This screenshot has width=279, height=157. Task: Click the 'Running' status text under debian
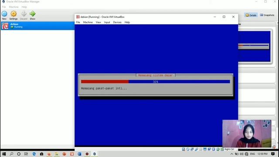(18, 27)
